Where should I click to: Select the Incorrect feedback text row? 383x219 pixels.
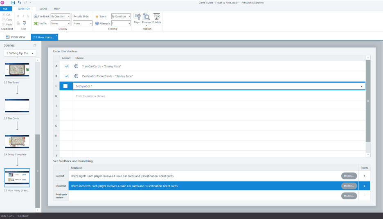(214, 186)
